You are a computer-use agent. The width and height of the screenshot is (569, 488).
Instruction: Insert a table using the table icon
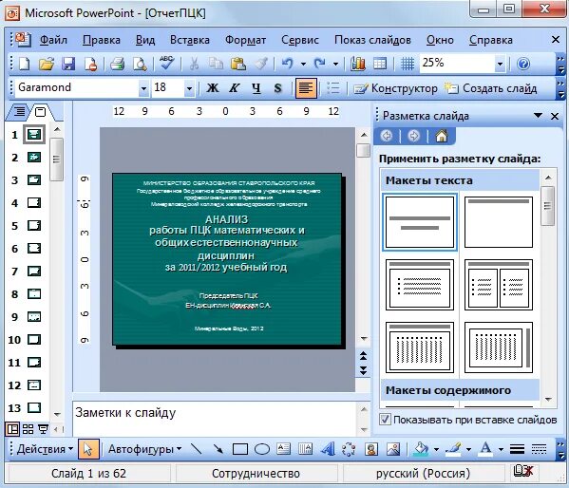coord(380,64)
